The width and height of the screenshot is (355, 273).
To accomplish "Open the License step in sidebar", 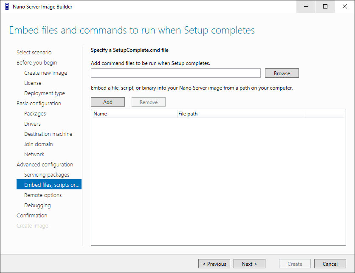I will (33, 83).
